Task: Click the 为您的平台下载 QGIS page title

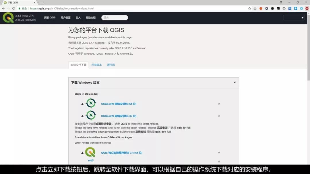Action: click(x=96, y=30)
